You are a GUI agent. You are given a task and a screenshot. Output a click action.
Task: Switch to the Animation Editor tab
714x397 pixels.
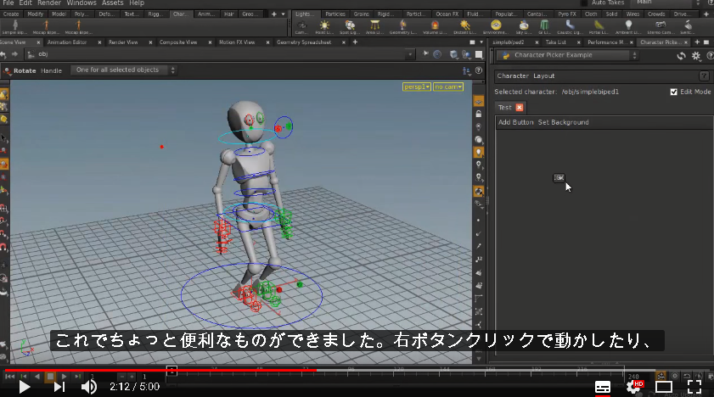click(x=67, y=42)
